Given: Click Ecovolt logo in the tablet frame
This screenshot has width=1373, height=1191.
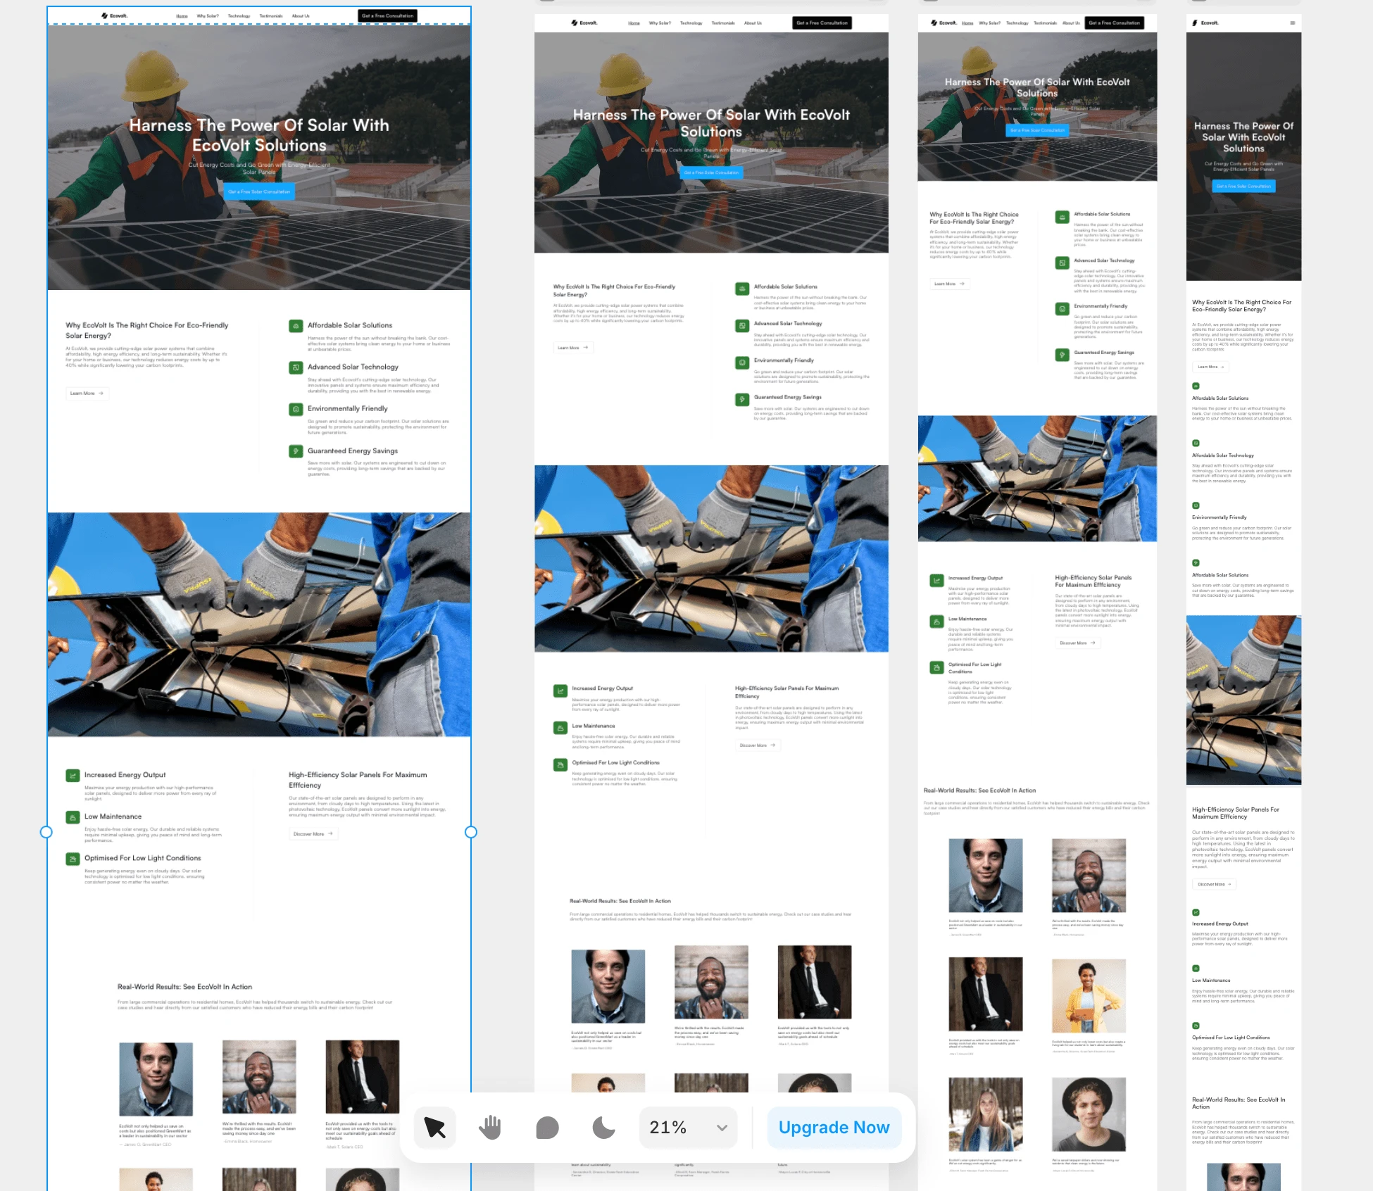Looking at the screenshot, I should 943,23.
